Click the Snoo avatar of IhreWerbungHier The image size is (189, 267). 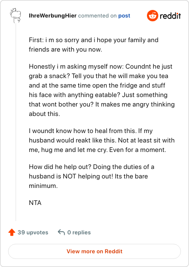tap(16, 16)
